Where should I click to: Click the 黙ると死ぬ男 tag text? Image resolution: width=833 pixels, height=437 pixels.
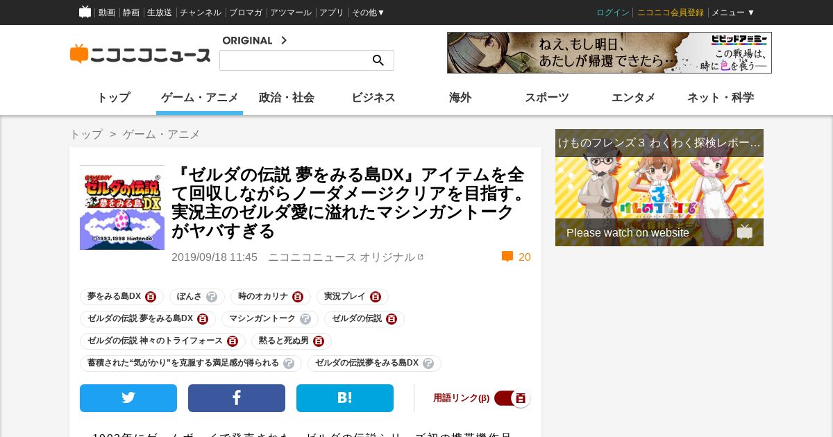coord(284,341)
